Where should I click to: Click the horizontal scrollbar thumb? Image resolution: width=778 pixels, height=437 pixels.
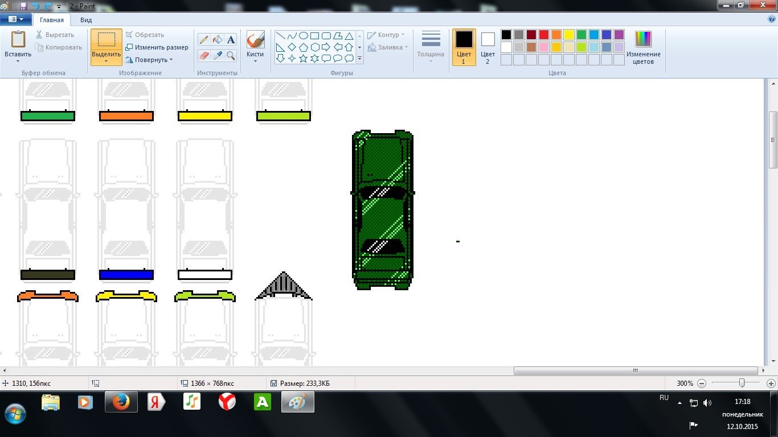click(x=635, y=370)
